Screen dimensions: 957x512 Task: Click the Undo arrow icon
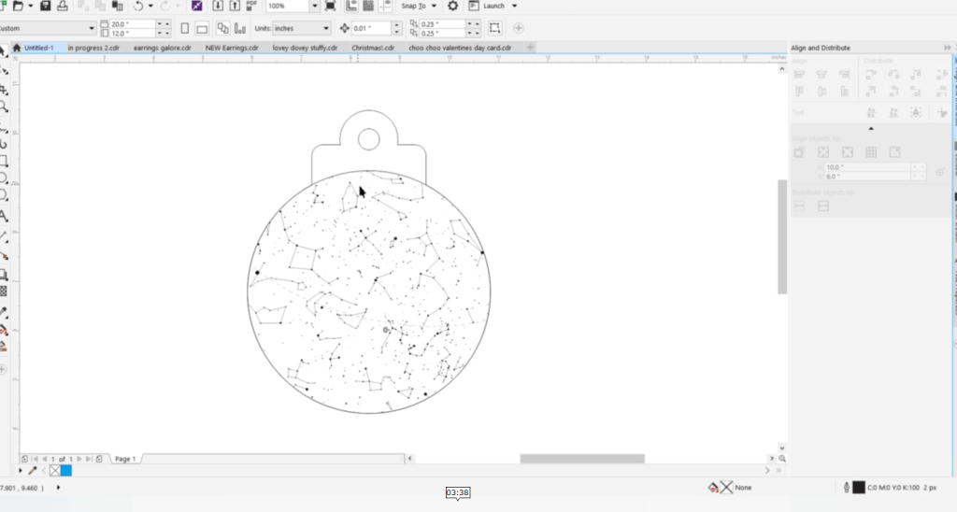137,6
